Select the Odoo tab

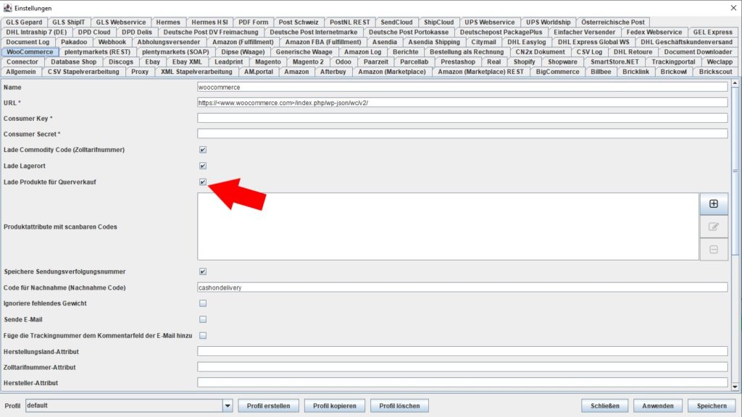pyautogui.click(x=343, y=62)
